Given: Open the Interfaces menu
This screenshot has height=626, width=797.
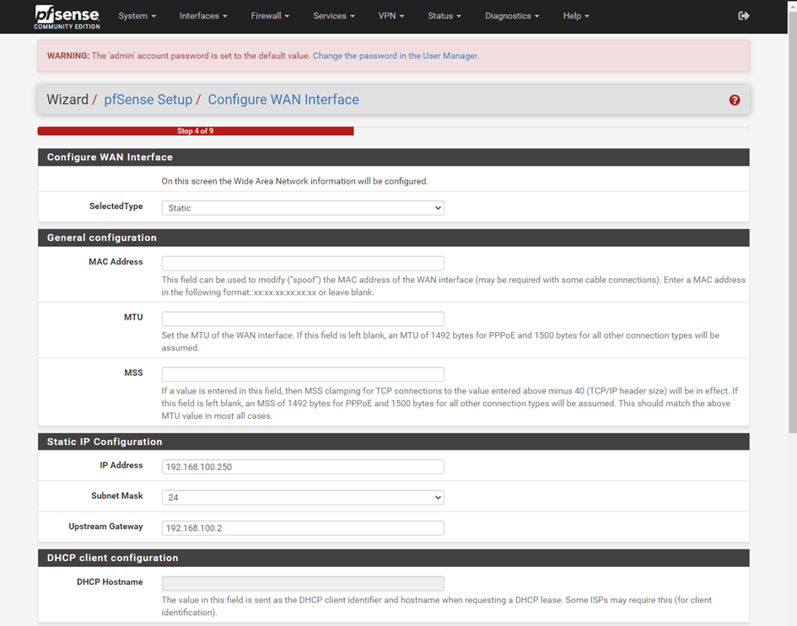Looking at the screenshot, I should tap(203, 16).
